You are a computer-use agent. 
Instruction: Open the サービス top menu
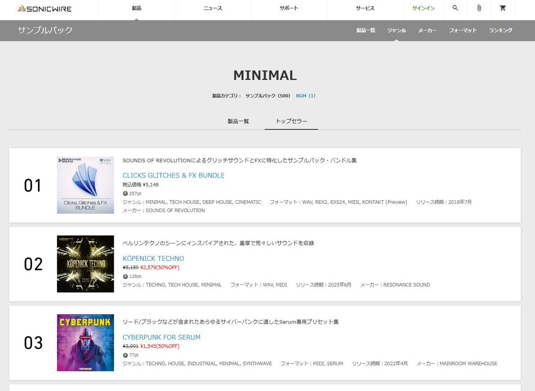point(365,8)
